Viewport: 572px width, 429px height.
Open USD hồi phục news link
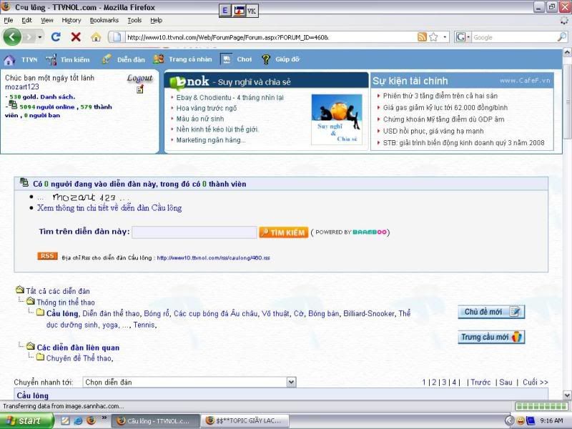coord(433,131)
